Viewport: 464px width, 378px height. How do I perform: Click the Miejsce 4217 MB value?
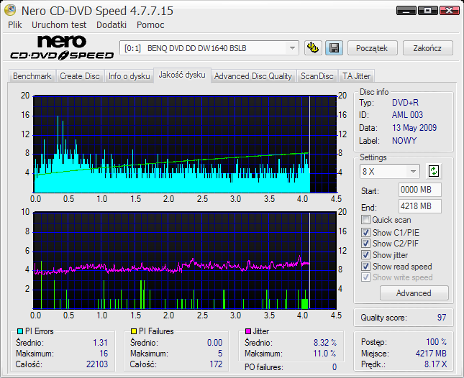(x=431, y=353)
